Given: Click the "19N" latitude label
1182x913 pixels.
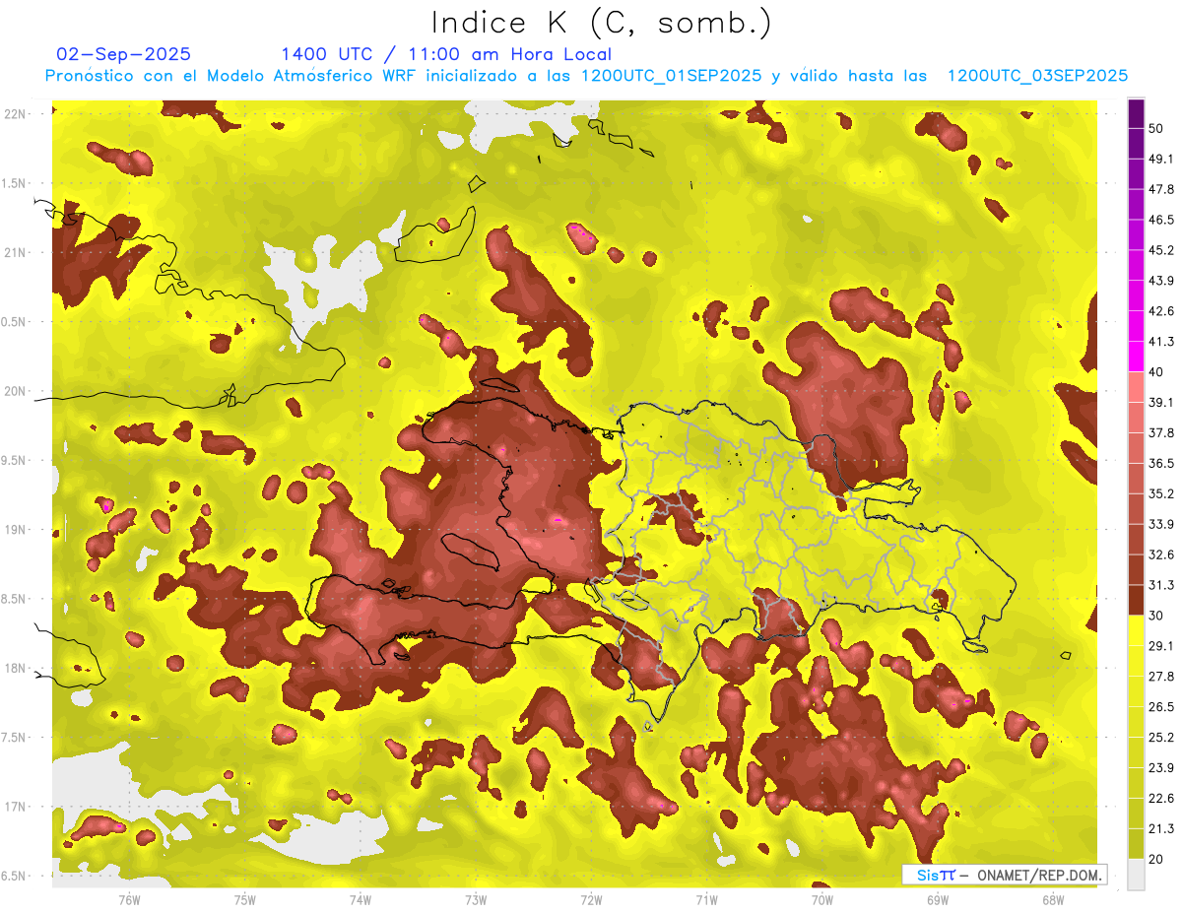Looking at the screenshot, I should (16, 530).
